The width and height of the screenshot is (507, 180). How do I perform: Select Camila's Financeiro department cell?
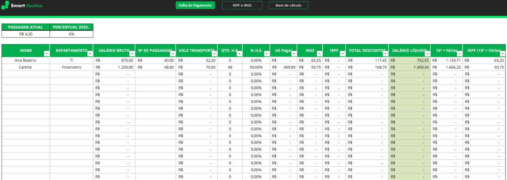pyautogui.click(x=71, y=67)
